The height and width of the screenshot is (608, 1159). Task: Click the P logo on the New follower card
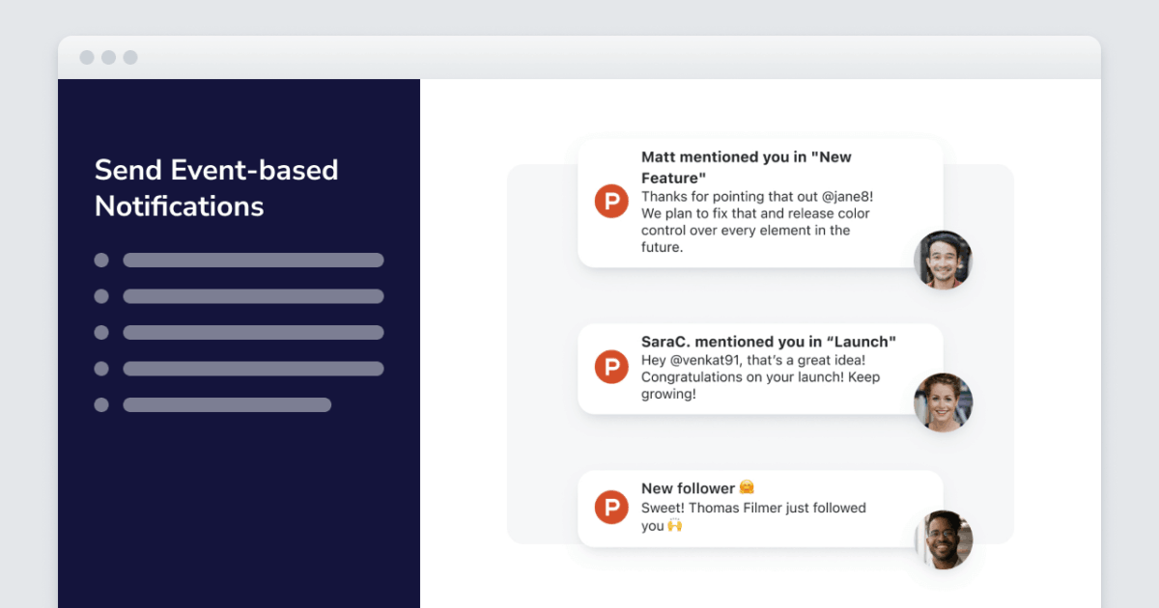pyautogui.click(x=611, y=506)
